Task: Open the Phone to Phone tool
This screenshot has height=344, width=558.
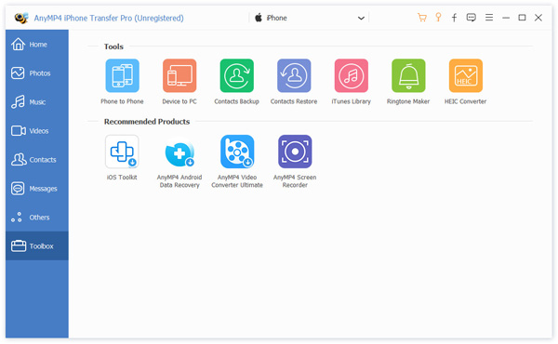Action: (122, 75)
